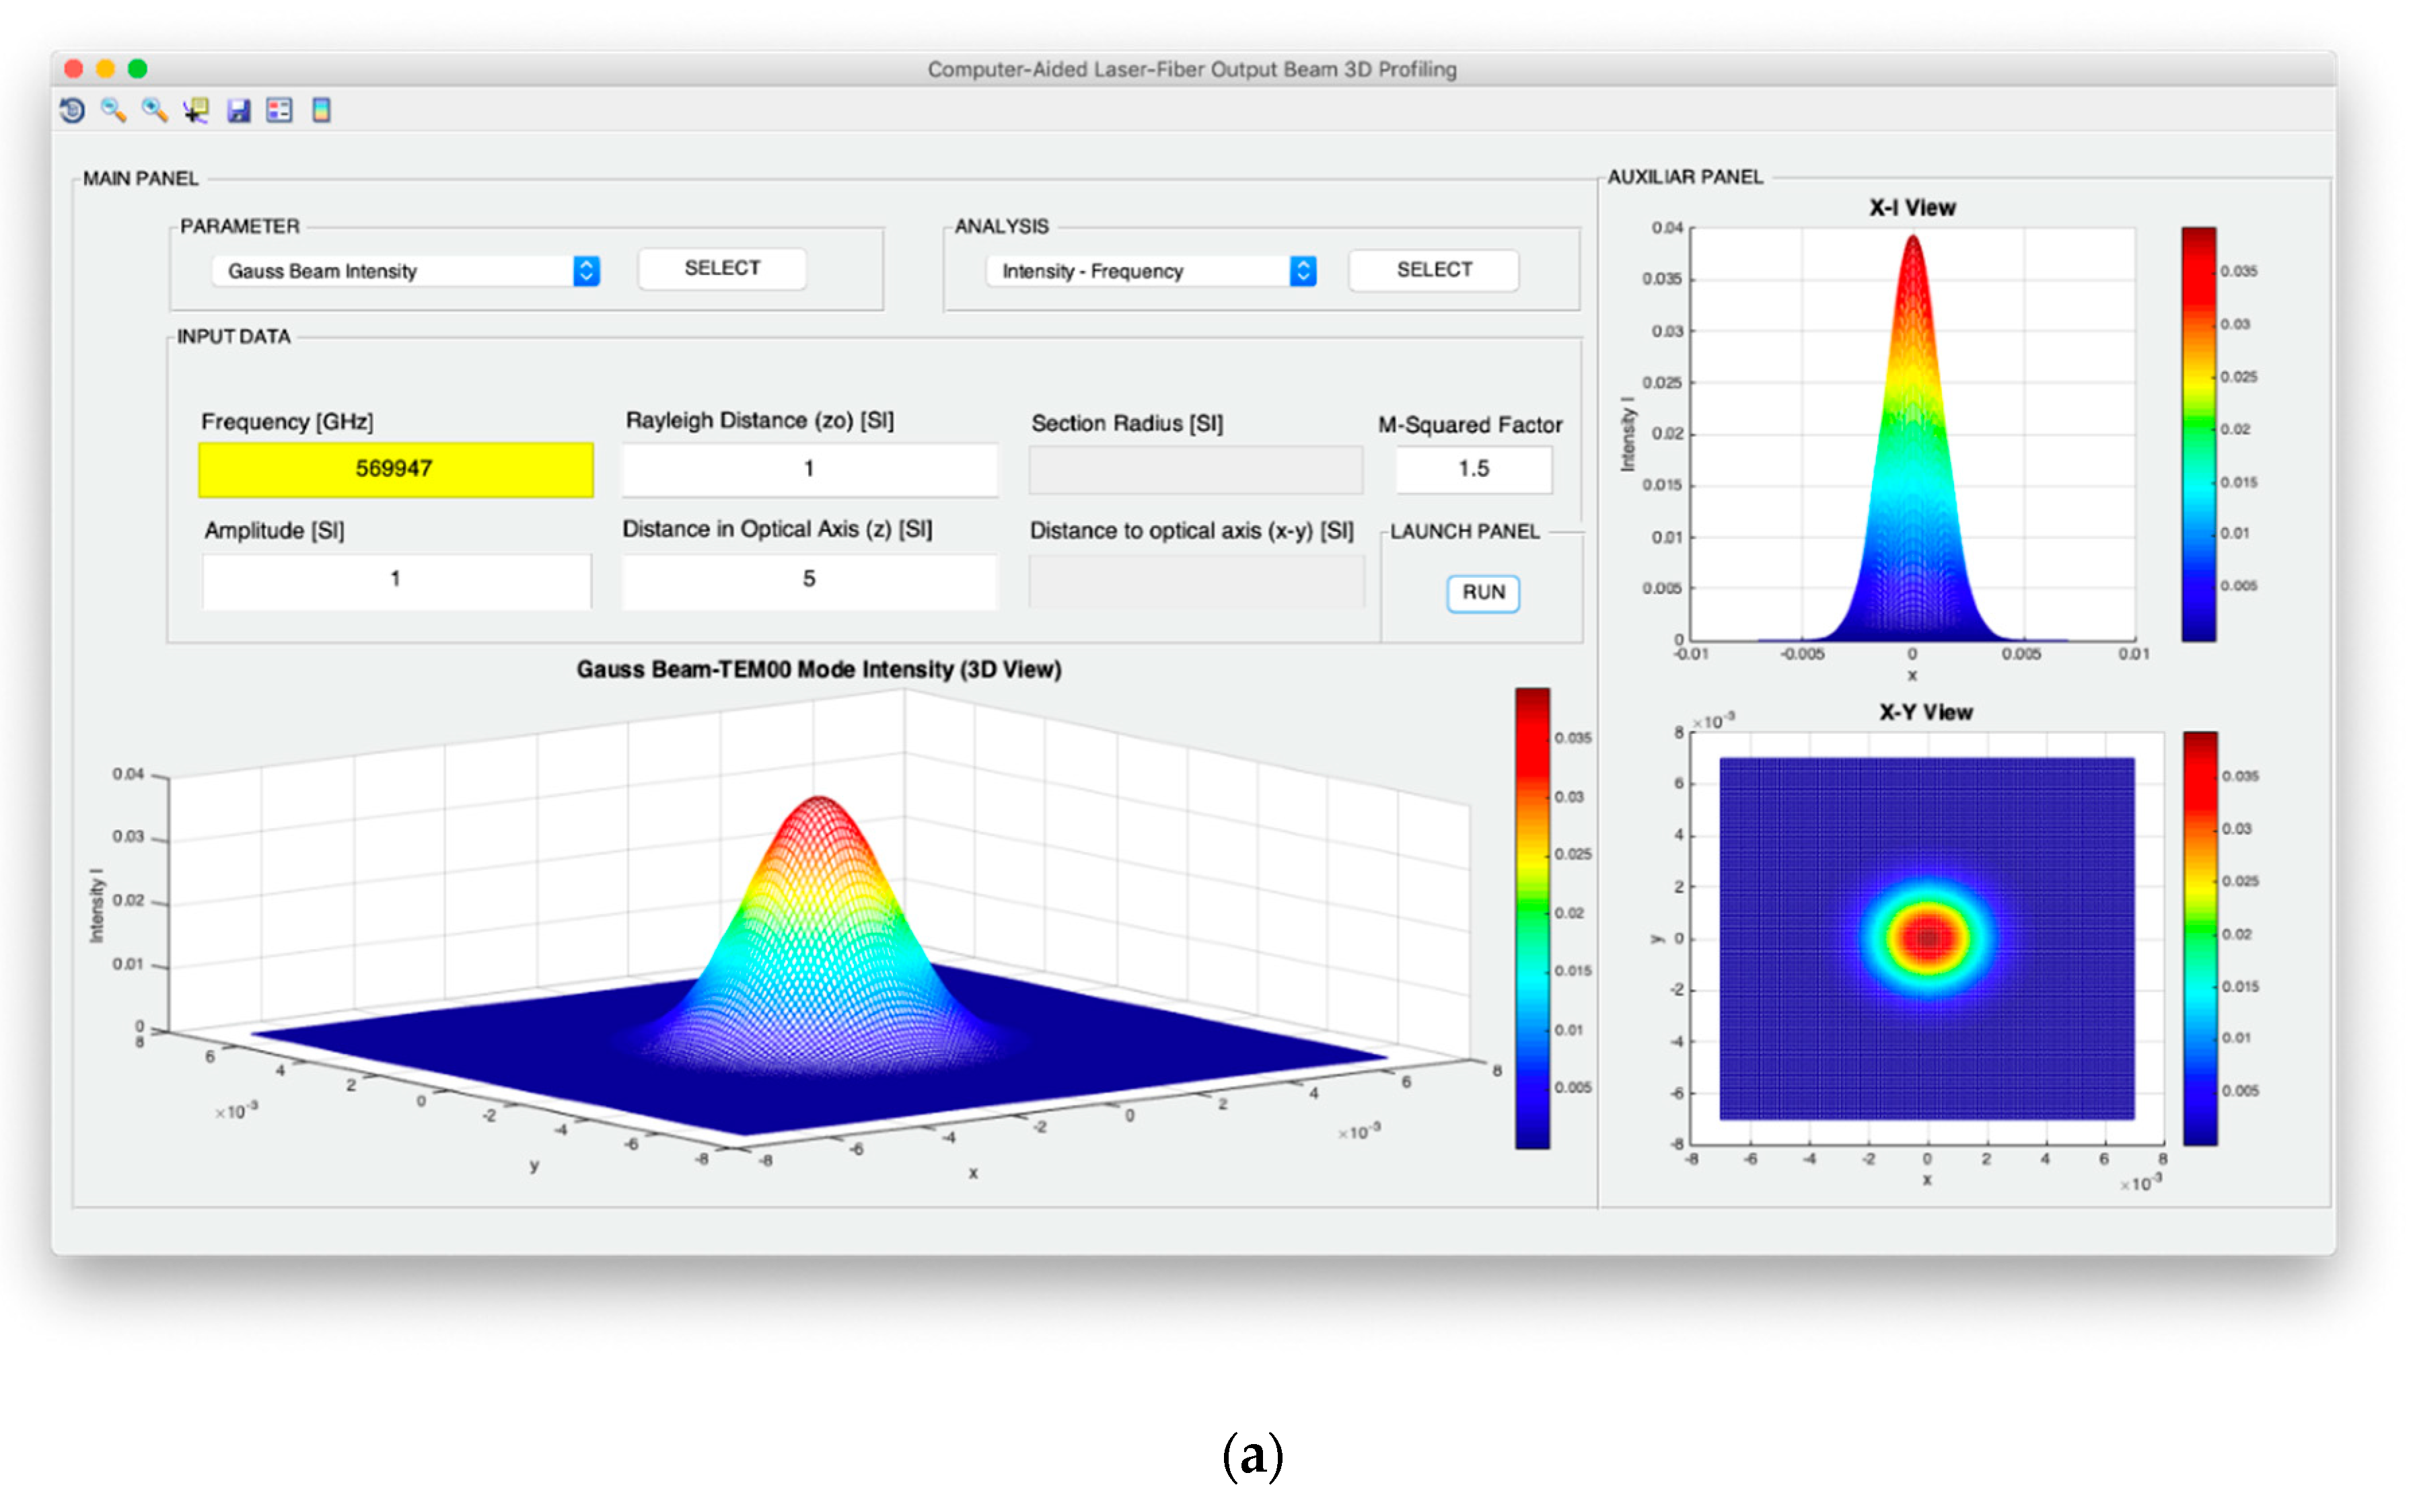The image size is (2417, 1512).
Task: Click the colorbar next to X-I View
Action: click(2198, 433)
